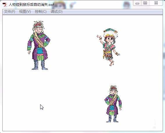Close the Flash Player window
The height and width of the screenshot is (133, 165).
156,3
